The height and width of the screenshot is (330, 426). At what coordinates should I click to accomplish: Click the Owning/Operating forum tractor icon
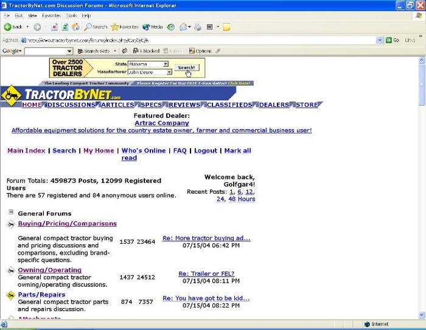(11, 270)
